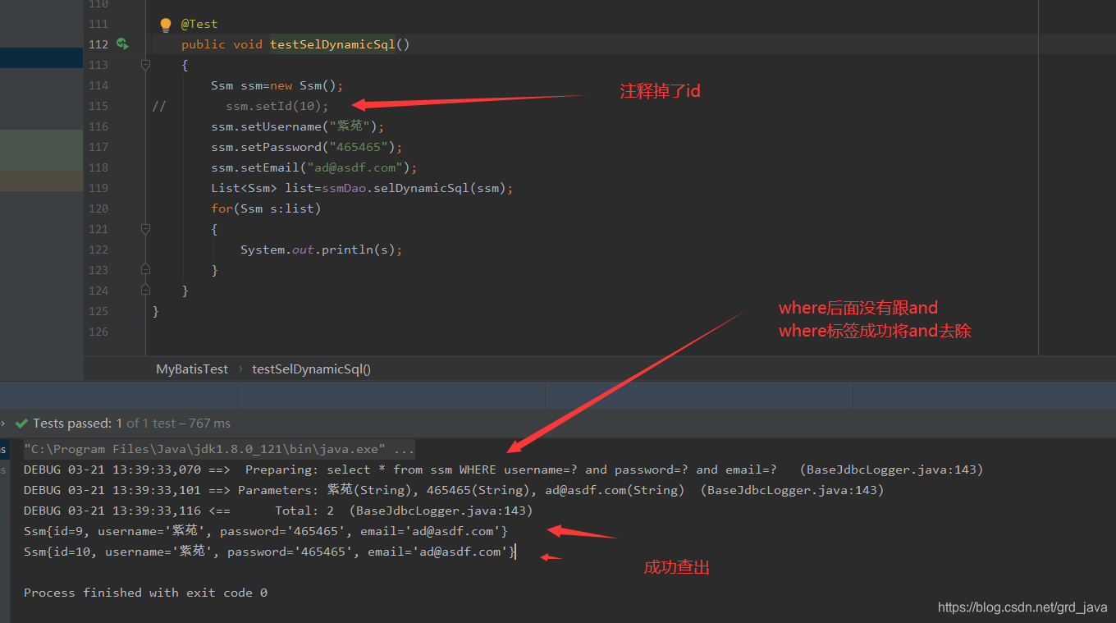
Task: Expand folded java.exe command line in console
Action: pos(219,450)
